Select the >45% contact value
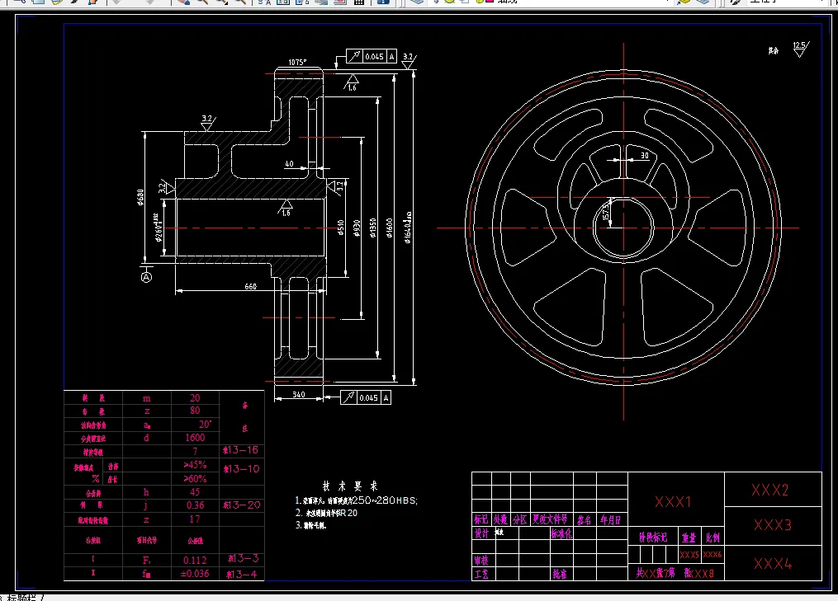 195,465
